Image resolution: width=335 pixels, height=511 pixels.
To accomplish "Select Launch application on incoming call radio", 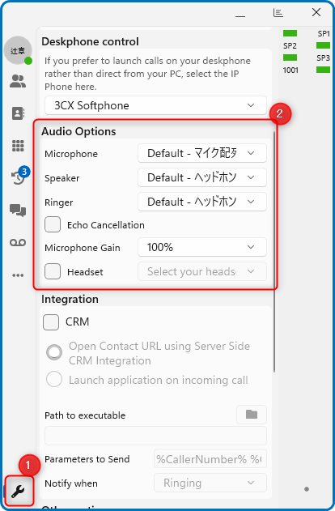I will (x=54, y=379).
